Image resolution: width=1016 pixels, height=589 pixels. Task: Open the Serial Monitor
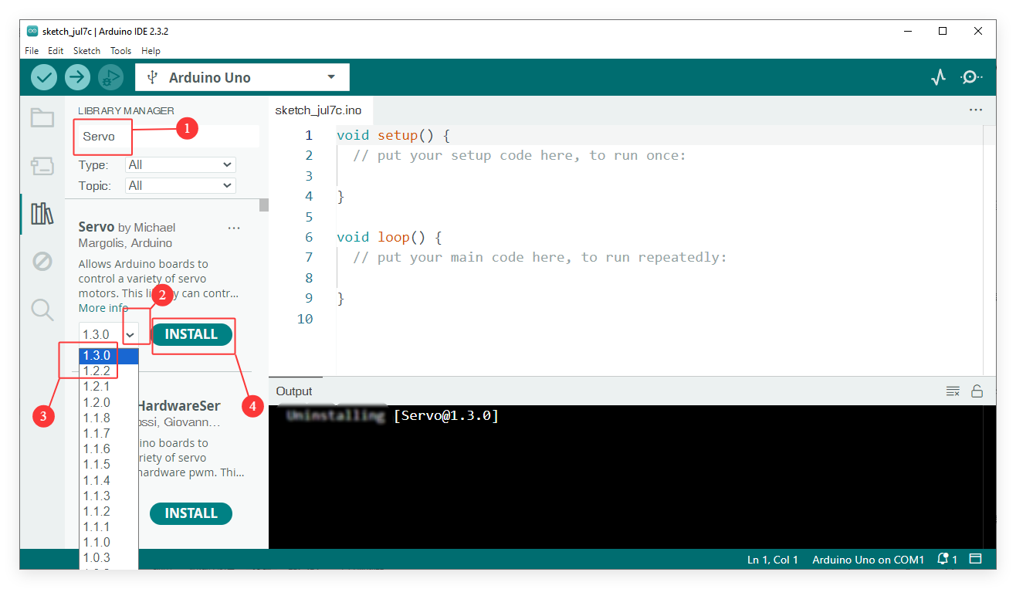click(x=971, y=77)
